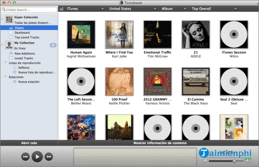The height and width of the screenshot is (167, 259).
Task: Select the Top Loved Tracks heart icon
Action: [x=10, y=37]
